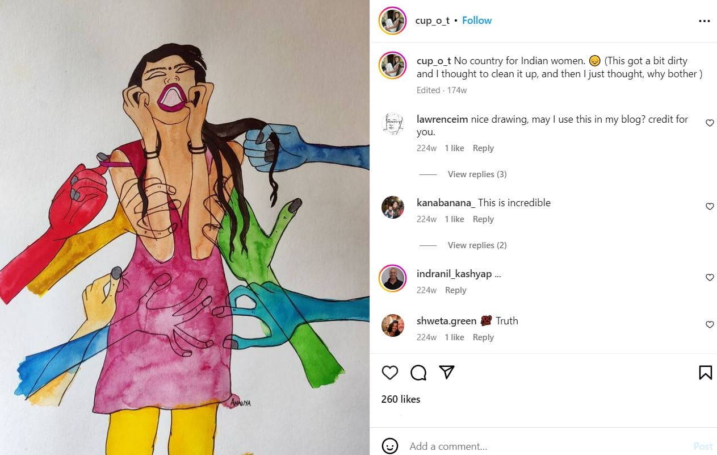Reply to shweta.green's comment
The image size is (717, 455).
483,337
